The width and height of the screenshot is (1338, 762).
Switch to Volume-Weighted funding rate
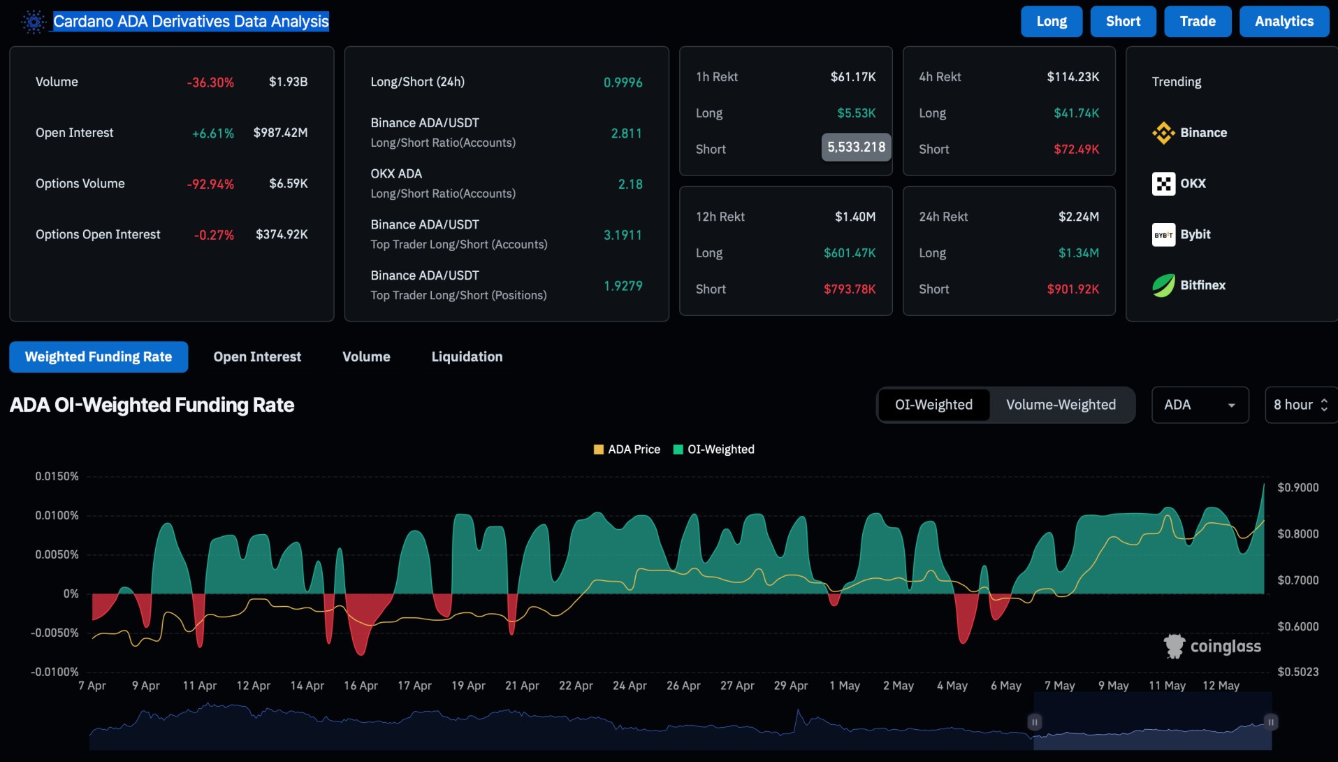(1061, 405)
